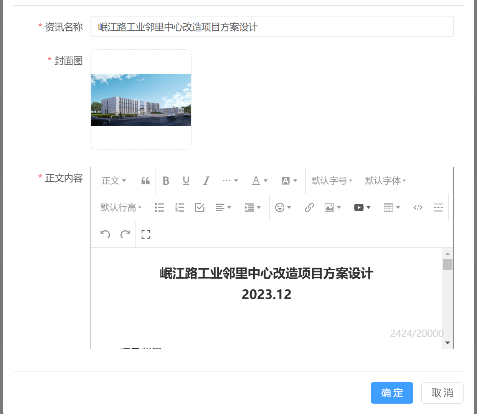Insert a hyperlink
The width and height of the screenshot is (477, 414).
[x=309, y=207]
